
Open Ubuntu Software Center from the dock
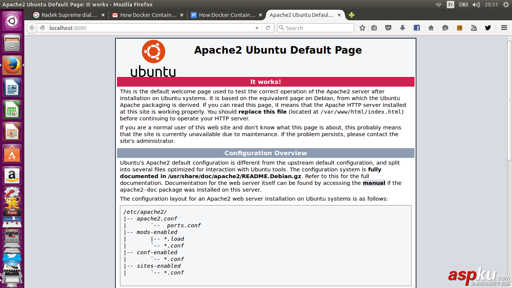pos(12,154)
